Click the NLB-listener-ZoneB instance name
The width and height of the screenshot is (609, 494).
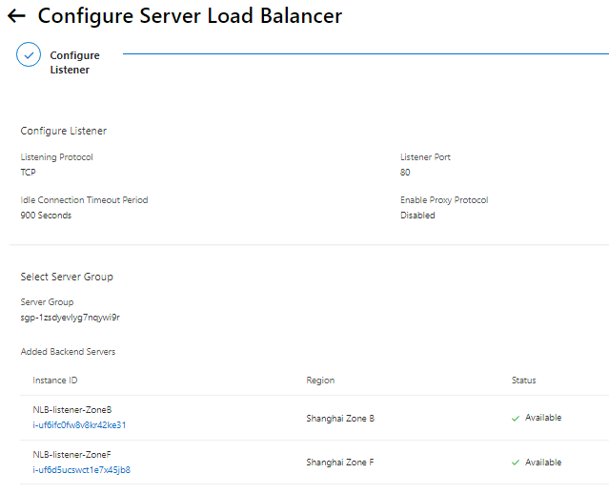coord(72,410)
